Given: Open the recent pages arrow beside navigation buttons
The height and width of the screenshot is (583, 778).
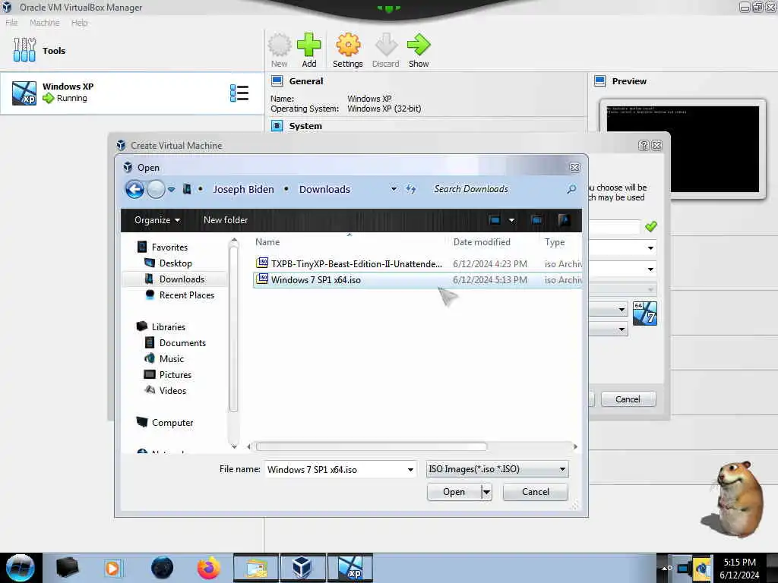Looking at the screenshot, I should click(171, 189).
